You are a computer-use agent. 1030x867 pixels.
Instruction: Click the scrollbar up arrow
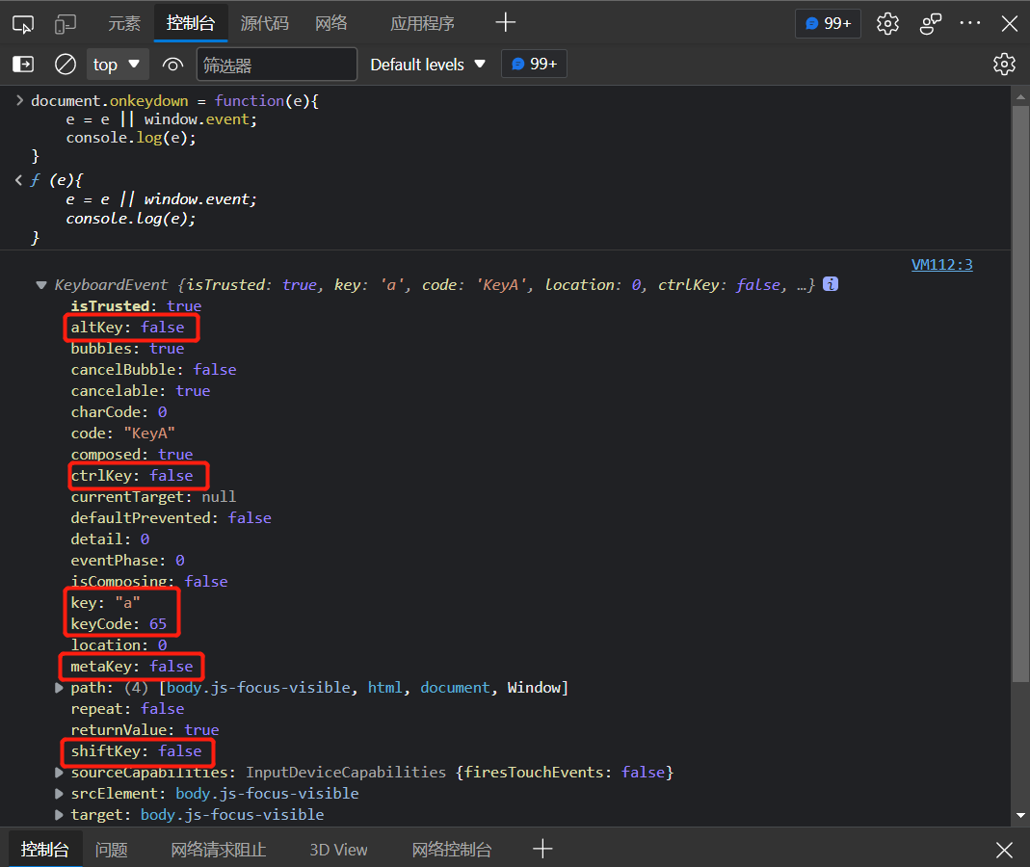tap(1020, 97)
